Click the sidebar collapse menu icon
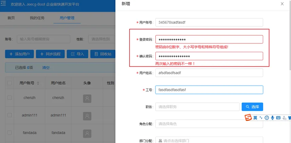Screen dimensions: 291x143 pos(3,3)
